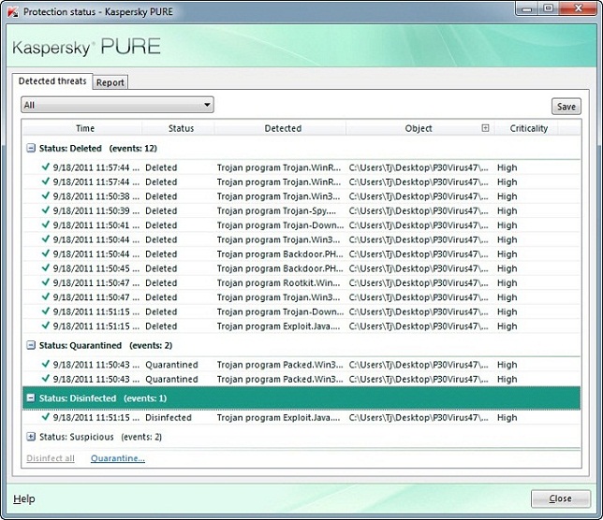Click the Save button
This screenshot has width=603, height=520.
tap(566, 107)
